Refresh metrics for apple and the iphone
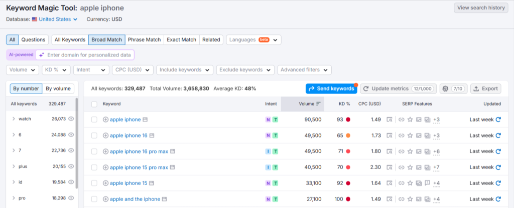The width and height of the screenshot is (514, 208). (498, 199)
